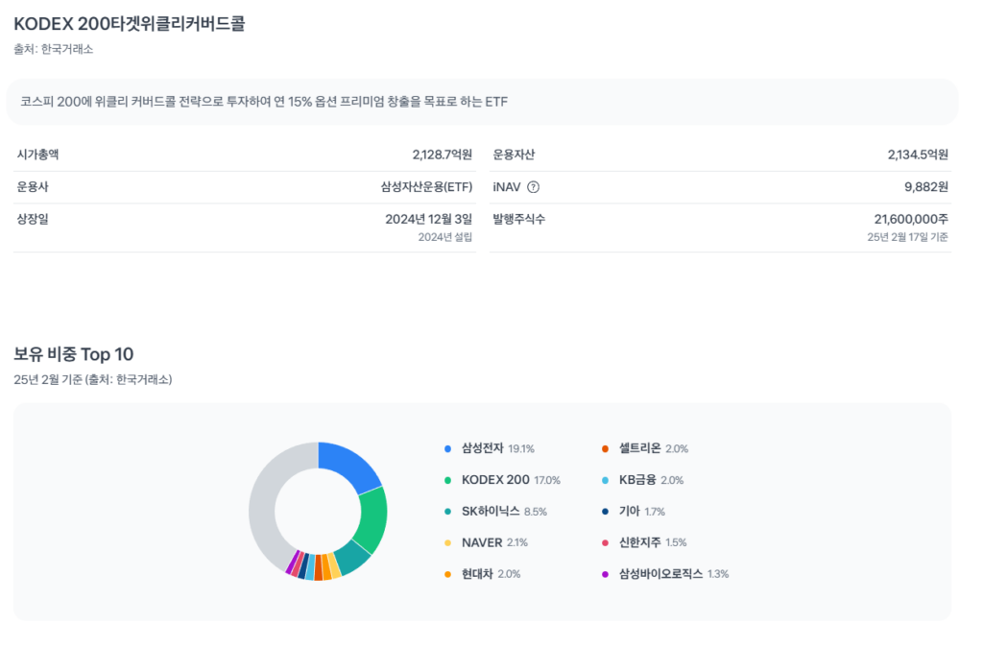Select the 셀트리온 legend label

pos(640,448)
